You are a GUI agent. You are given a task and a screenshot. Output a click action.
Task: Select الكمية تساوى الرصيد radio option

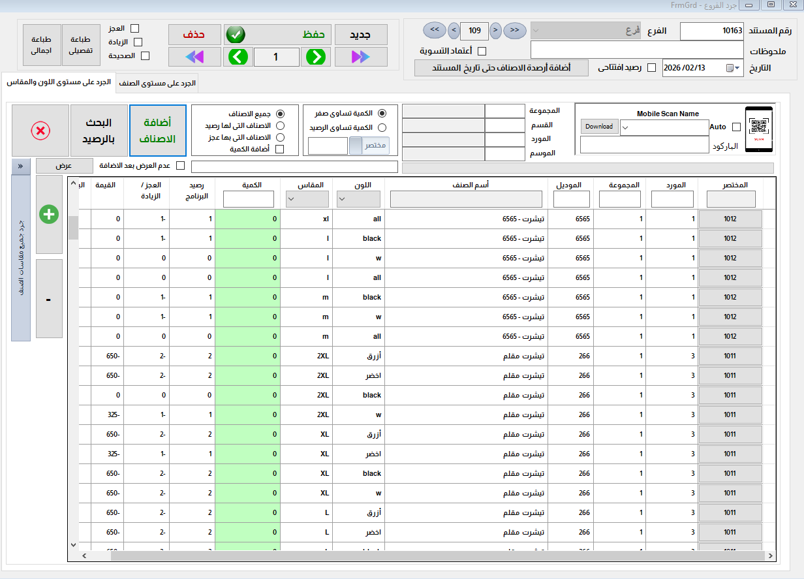pyautogui.click(x=382, y=128)
